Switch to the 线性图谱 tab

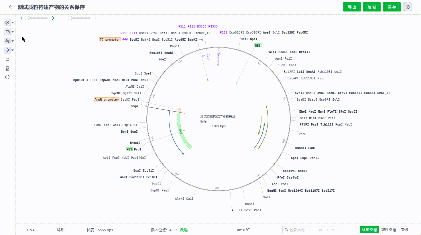[x=388, y=230]
